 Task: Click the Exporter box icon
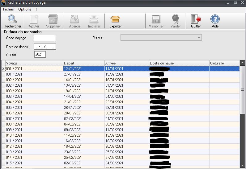115,19
